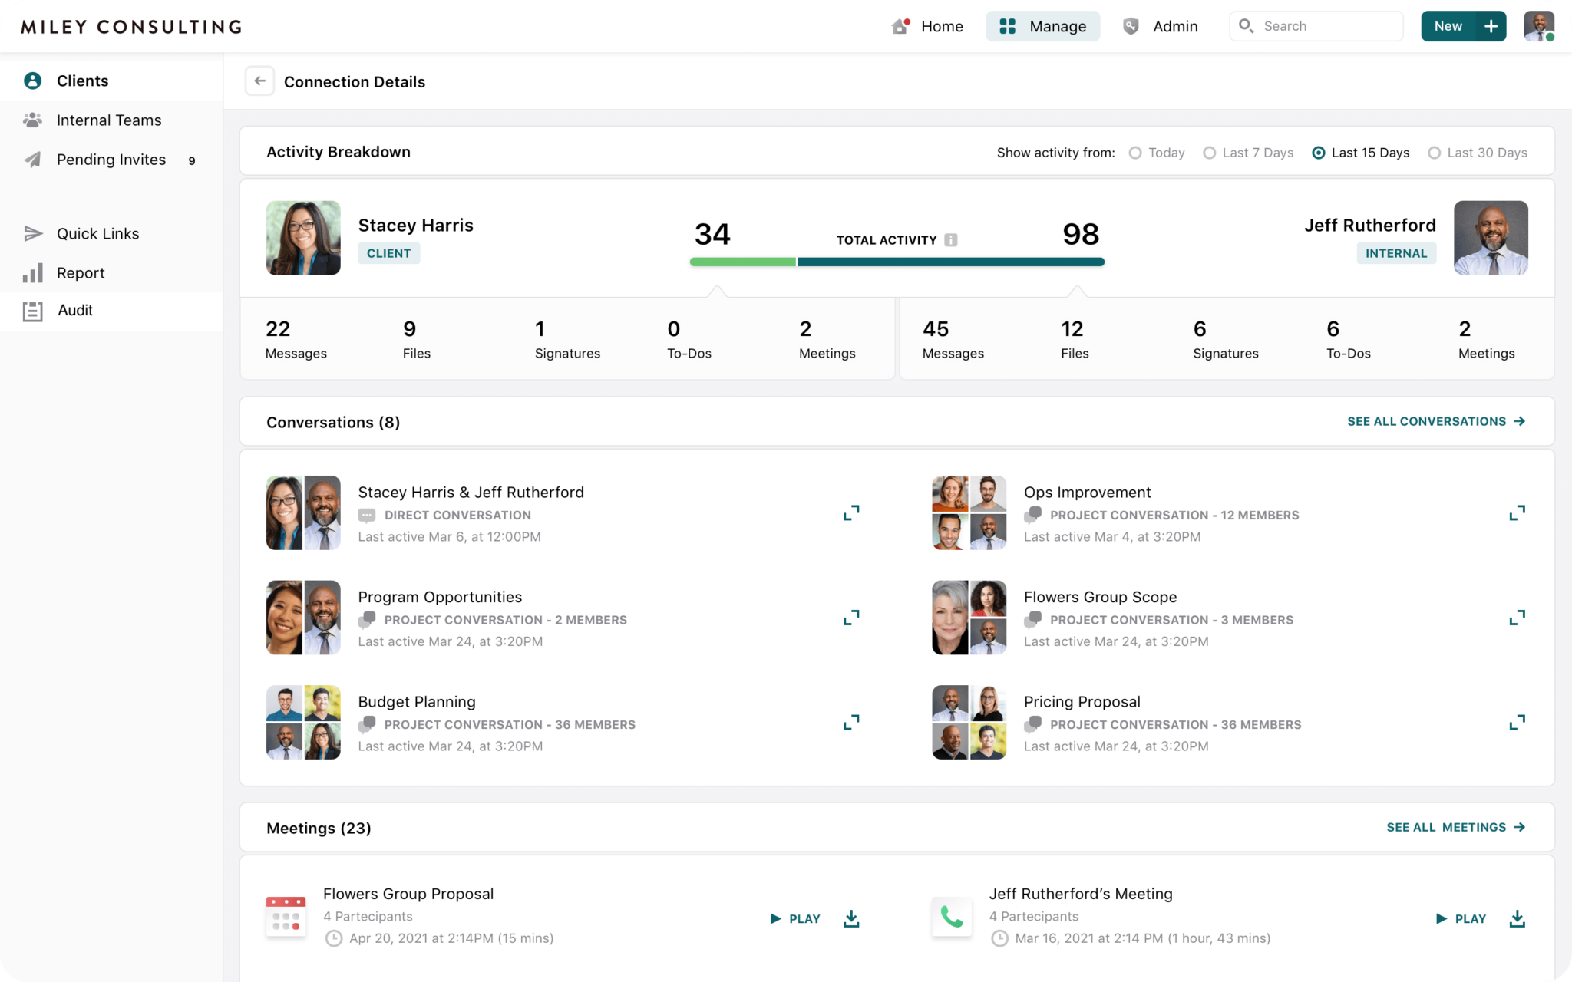1572x982 pixels.
Task: Expand the Stacey Harris & Jeff Rutherford conversation
Action: [x=851, y=512]
